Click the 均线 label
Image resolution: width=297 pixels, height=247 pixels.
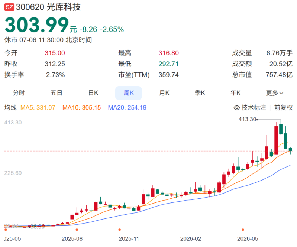[10, 108]
